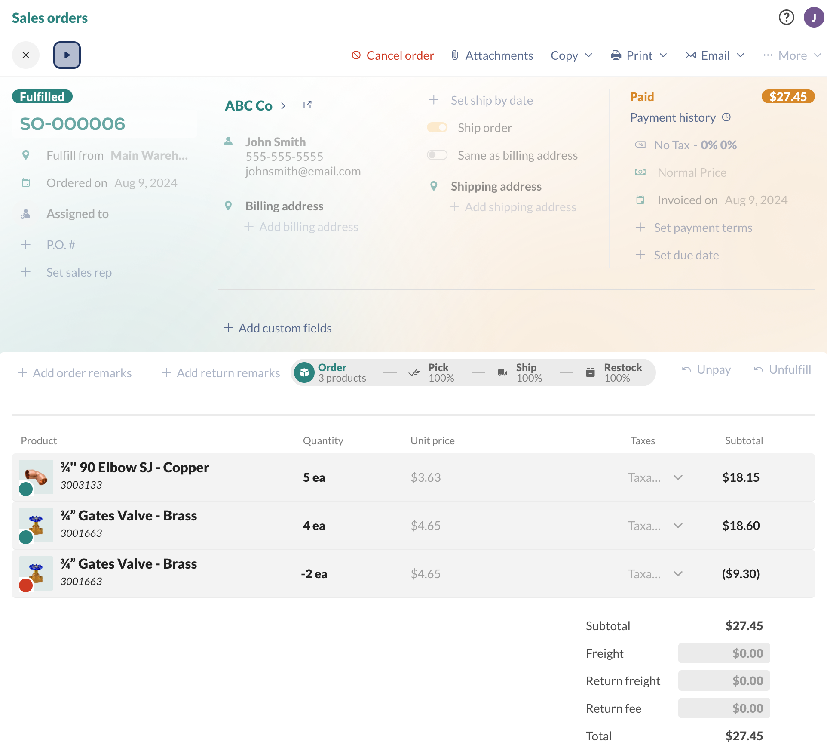Toggle the Ship order switch
This screenshot has height=745, width=827.
coord(437,127)
